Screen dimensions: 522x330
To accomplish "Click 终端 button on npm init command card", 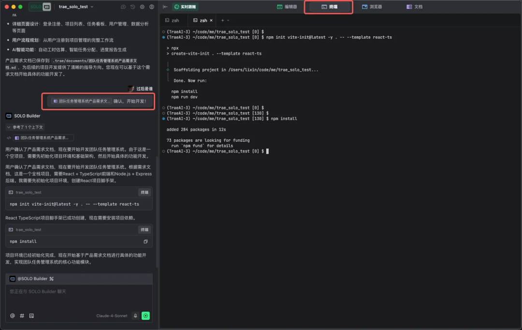I will pos(145,192).
